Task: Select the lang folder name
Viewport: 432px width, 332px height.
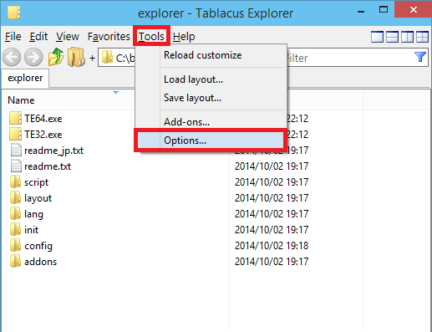Action: click(33, 214)
